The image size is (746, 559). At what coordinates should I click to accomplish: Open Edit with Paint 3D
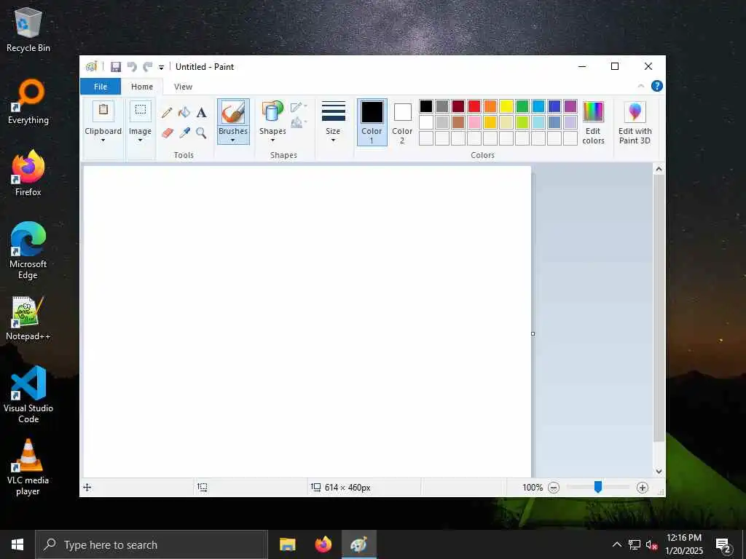[x=635, y=122]
